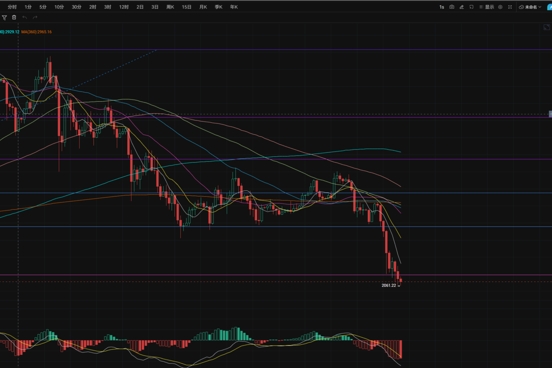This screenshot has width=552, height=368.
Task: Delete drawings with the trash icon
Action: (14, 18)
